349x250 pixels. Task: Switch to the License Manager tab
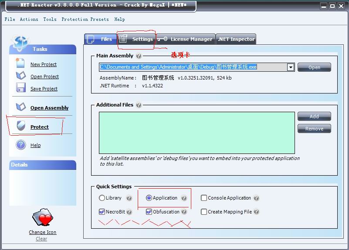[186, 39]
